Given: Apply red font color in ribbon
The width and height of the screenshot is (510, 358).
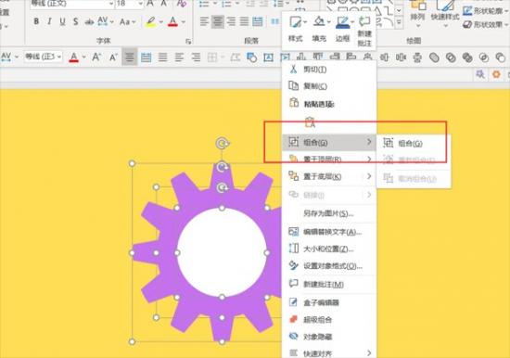Looking at the screenshot, I should point(172,22).
